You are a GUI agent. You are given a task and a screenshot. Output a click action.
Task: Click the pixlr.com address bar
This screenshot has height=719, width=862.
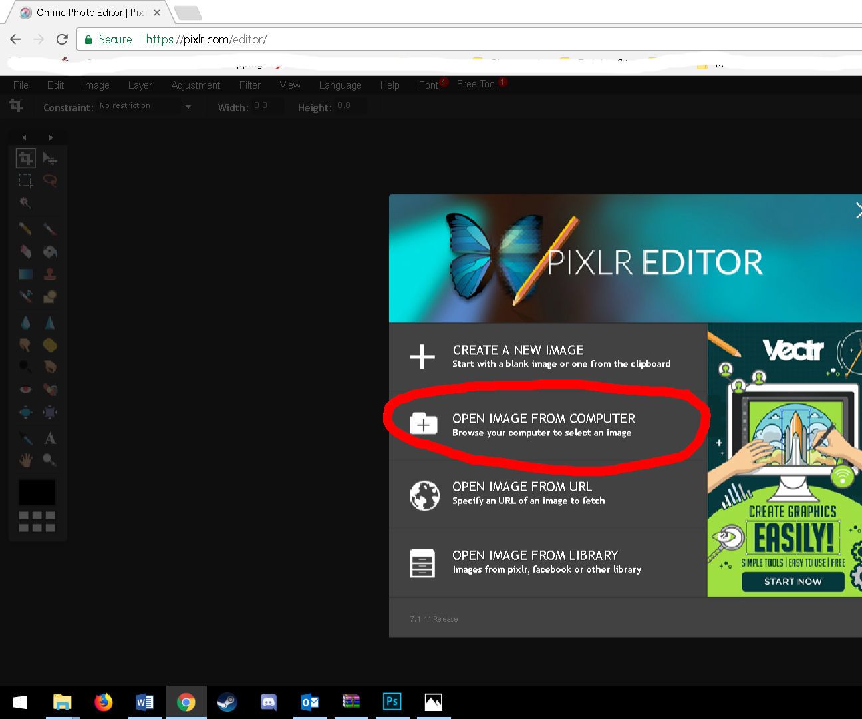[x=470, y=39]
